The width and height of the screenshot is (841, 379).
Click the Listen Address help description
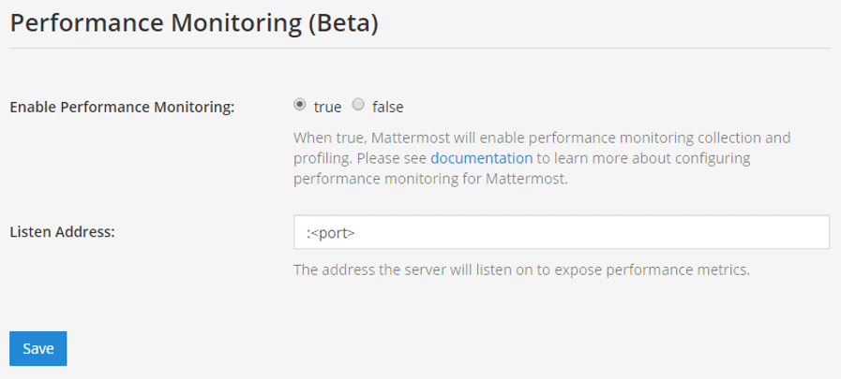click(522, 271)
